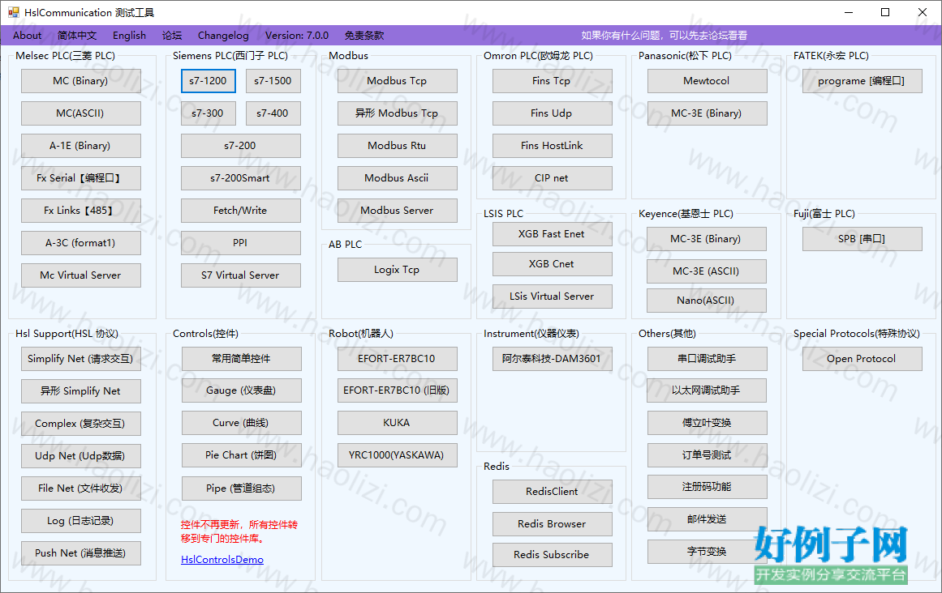Open the Curve (曲线) demo

[242, 423]
